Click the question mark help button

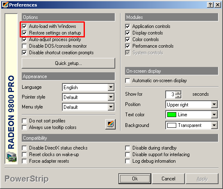(210, 5)
